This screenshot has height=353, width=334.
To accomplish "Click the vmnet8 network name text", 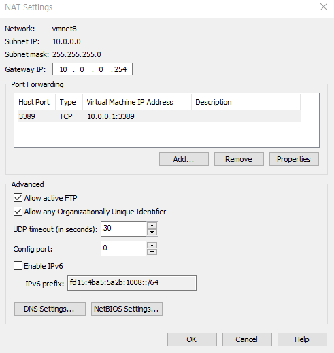I will tap(65, 29).
